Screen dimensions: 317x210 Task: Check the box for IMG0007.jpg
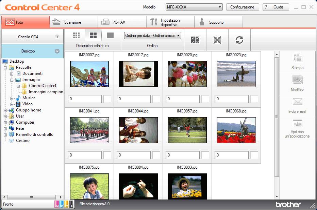tap(107, 99)
